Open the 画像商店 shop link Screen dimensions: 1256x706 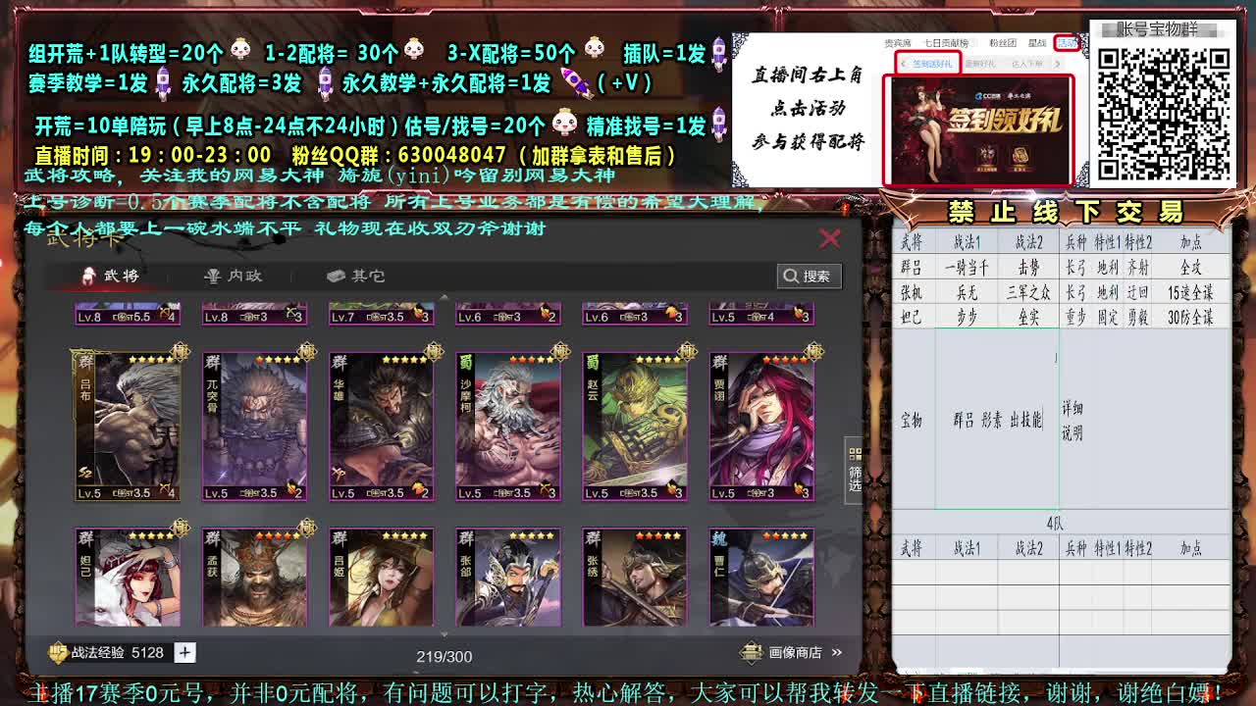point(793,652)
